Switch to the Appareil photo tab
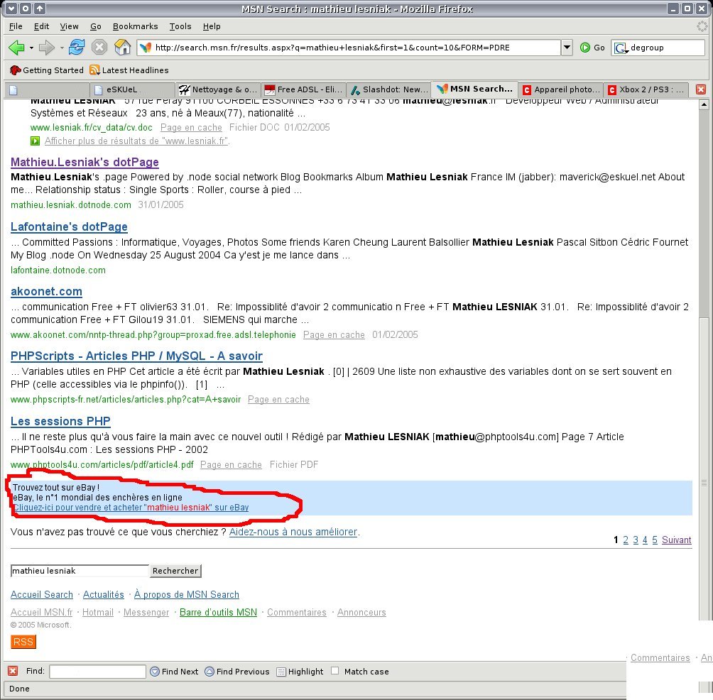 [x=560, y=89]
